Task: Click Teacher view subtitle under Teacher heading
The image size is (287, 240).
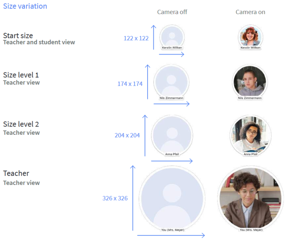Action: 21,183
